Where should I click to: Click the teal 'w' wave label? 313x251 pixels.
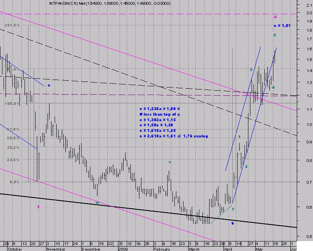97,203
